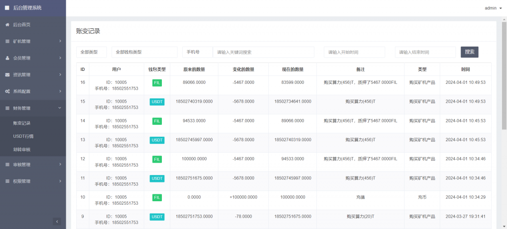Viewport: 507px width, 229px height.
Task: Click 购买算力(20)T remark cell
Action: point(360,216)
